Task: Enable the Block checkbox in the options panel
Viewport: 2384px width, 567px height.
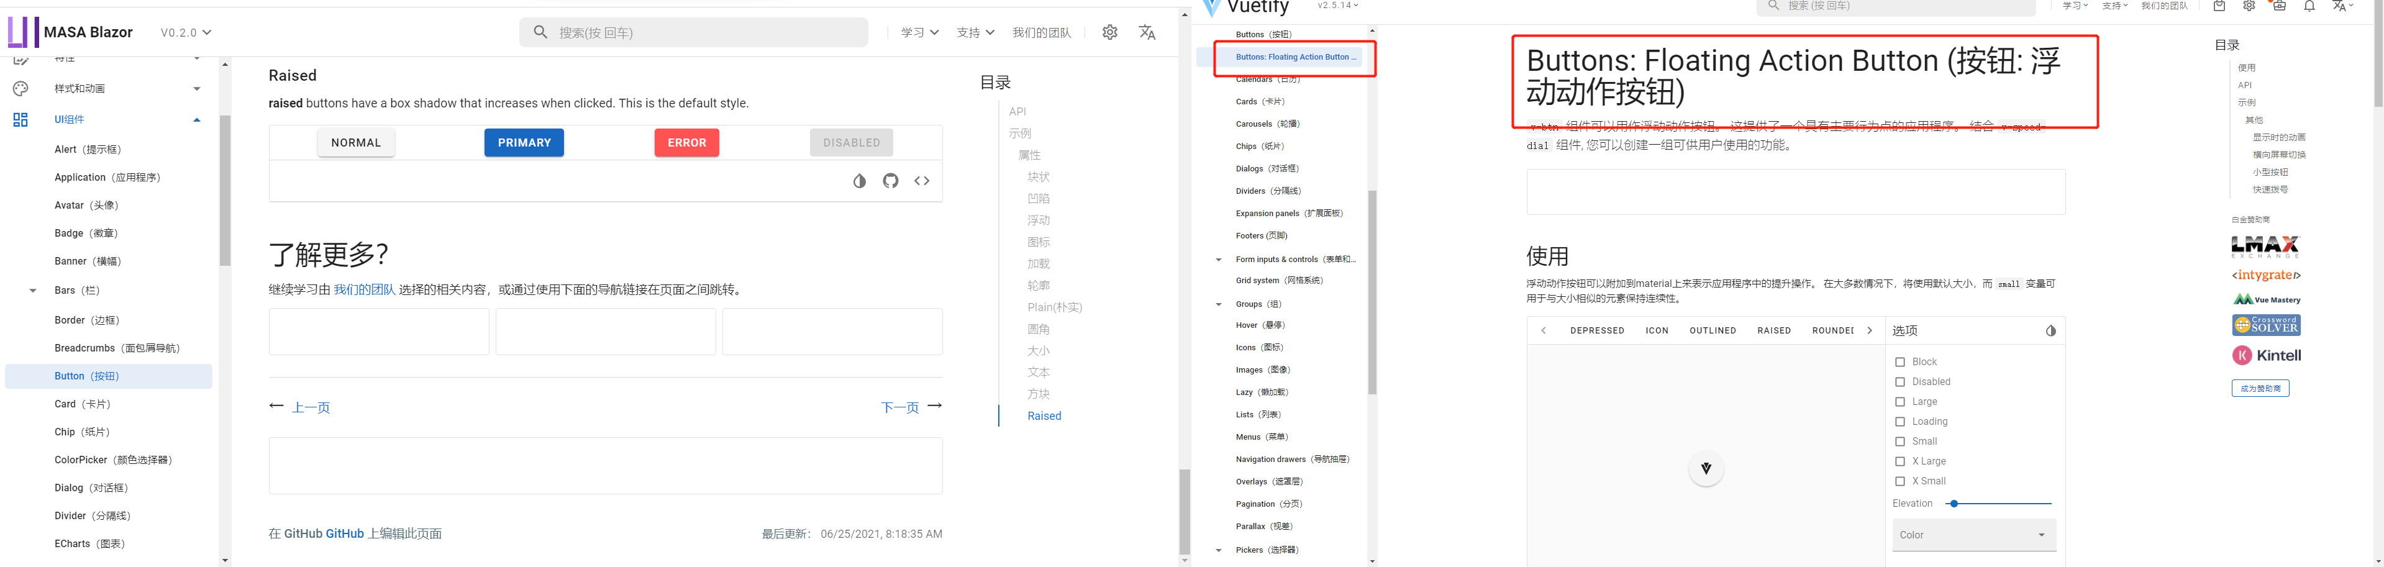Action: (1901, 361)
